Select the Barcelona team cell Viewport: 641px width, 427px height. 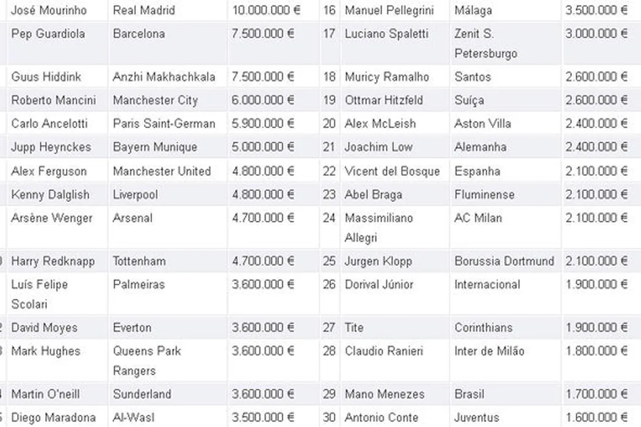139,34
